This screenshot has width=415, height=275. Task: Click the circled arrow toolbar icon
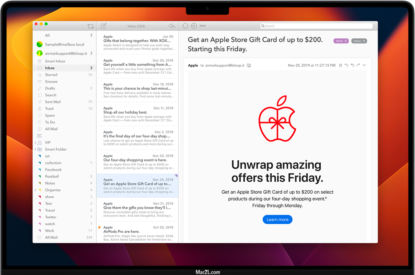coord(194,26)
